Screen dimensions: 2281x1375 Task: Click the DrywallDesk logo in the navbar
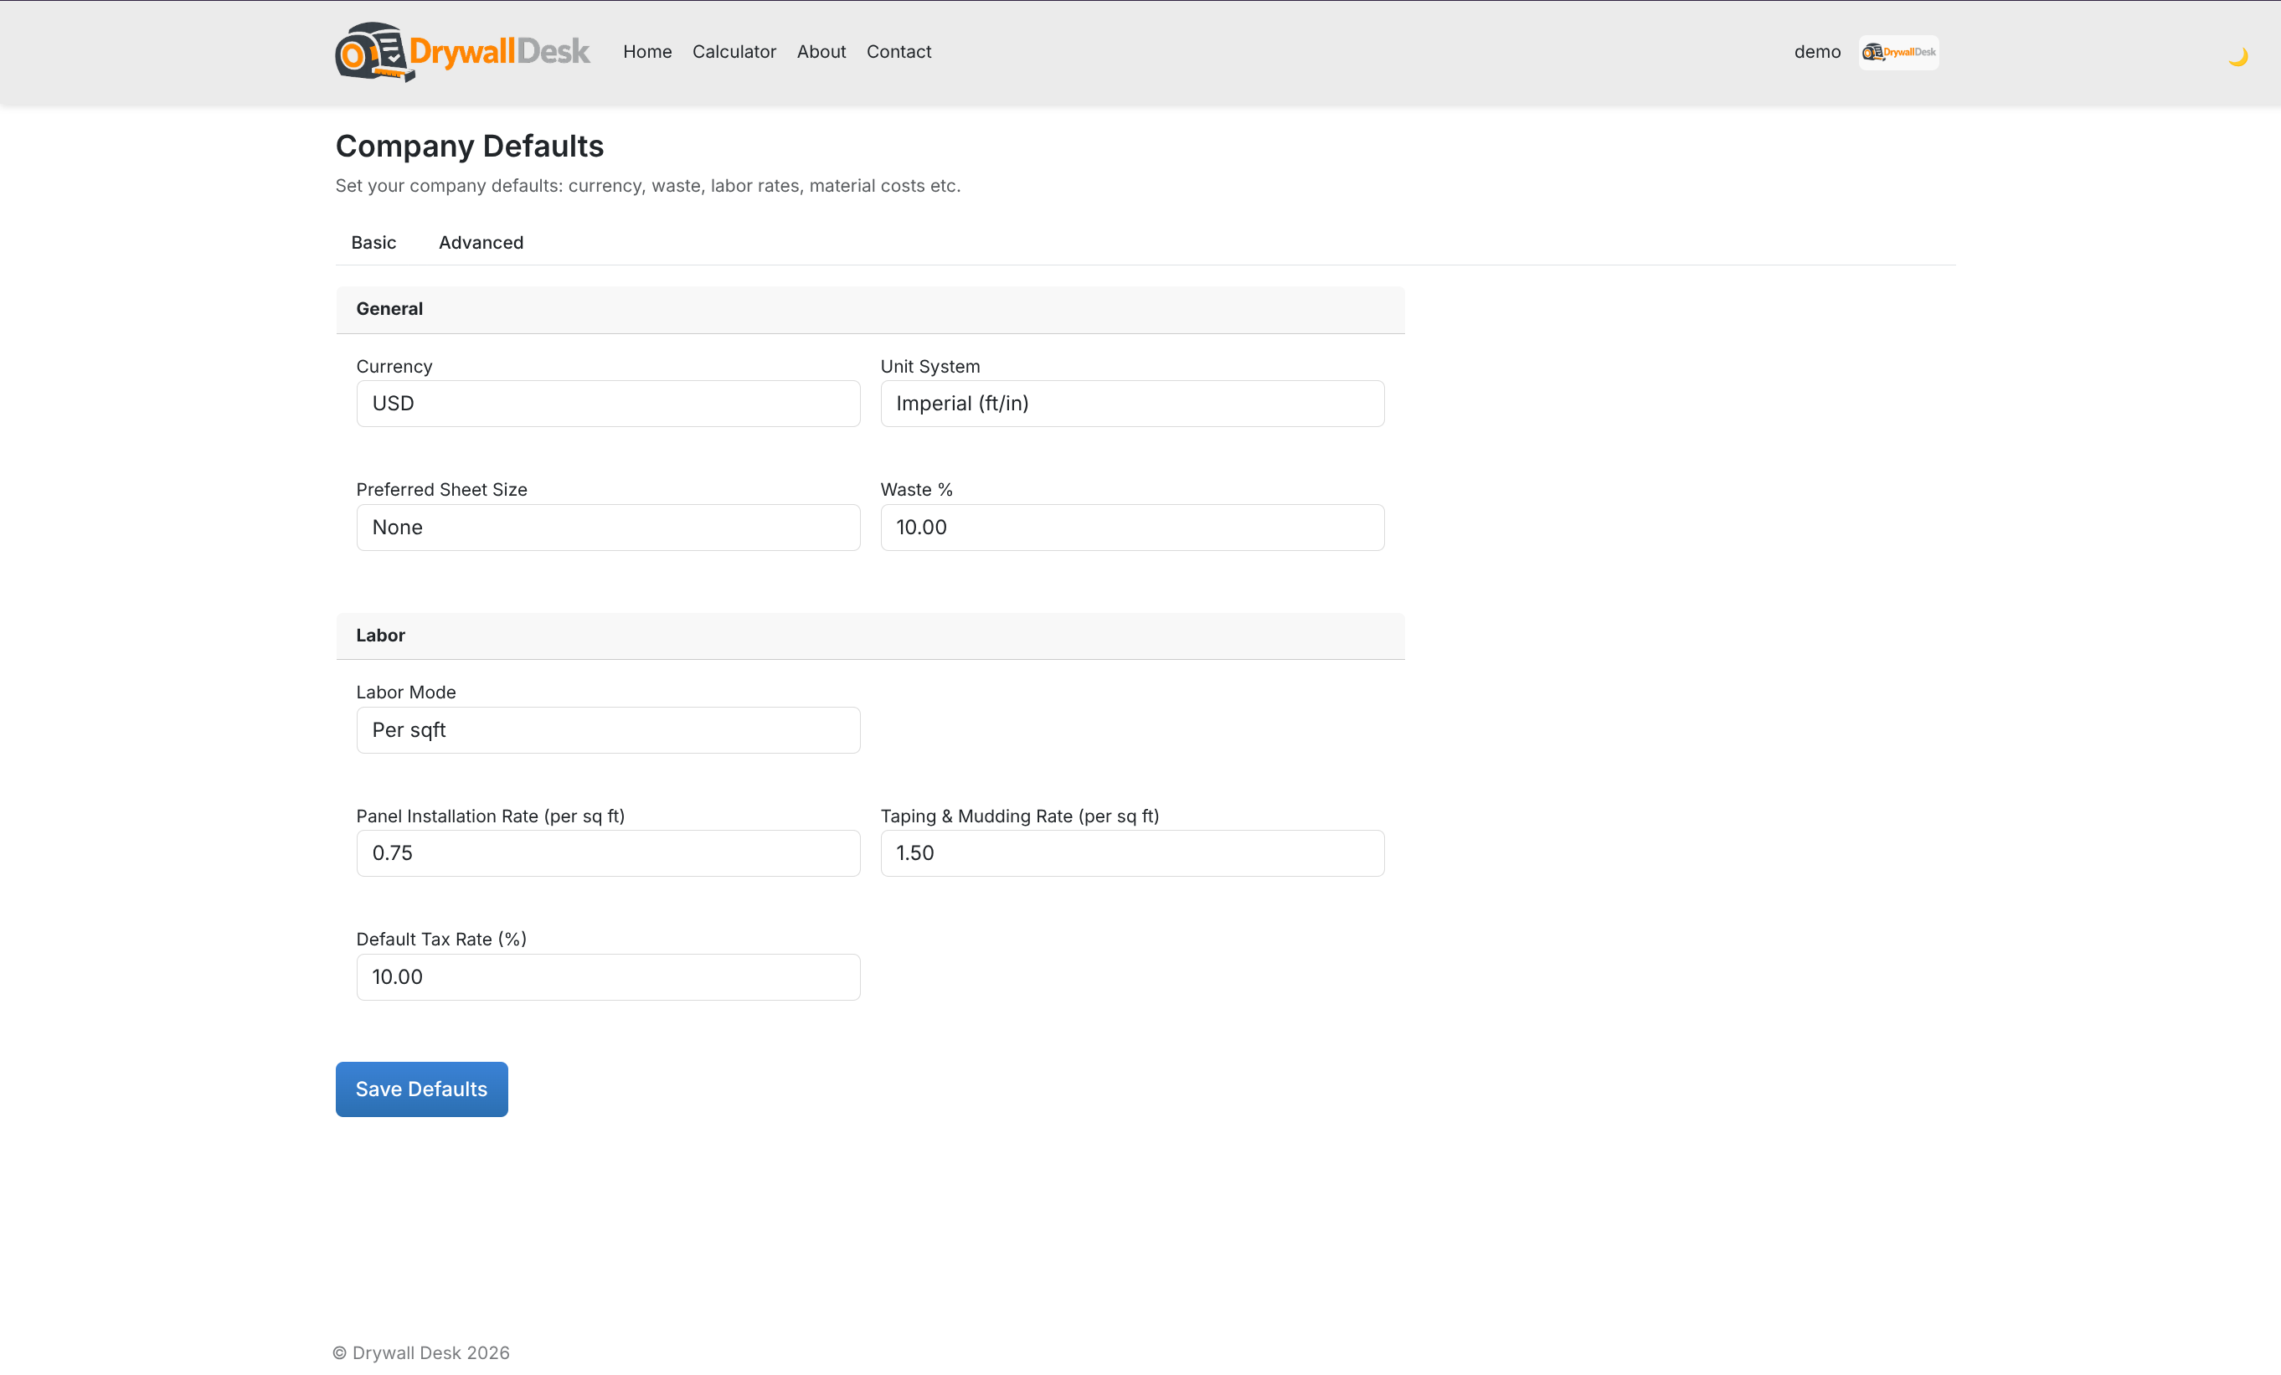pos(462,52)
